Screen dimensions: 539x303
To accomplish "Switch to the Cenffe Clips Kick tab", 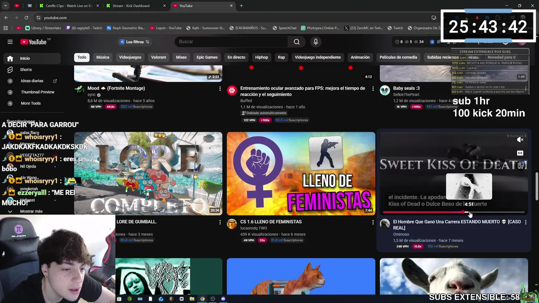I will point(69,6).
